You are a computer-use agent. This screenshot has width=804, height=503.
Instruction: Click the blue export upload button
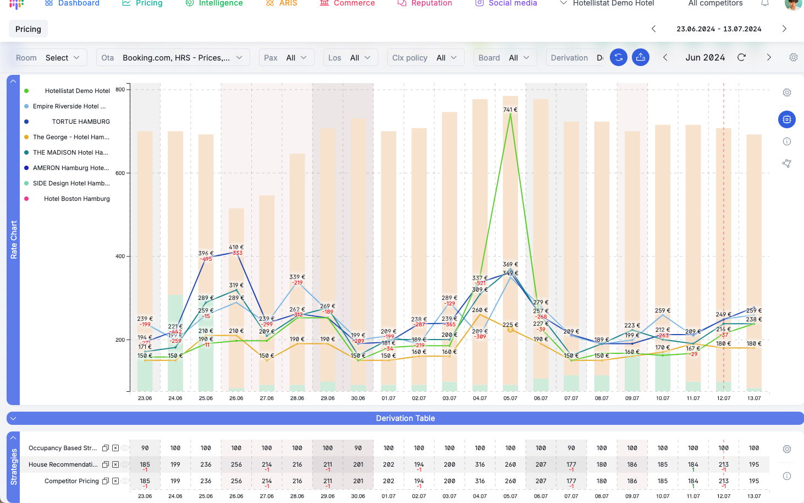pos(641,57)
